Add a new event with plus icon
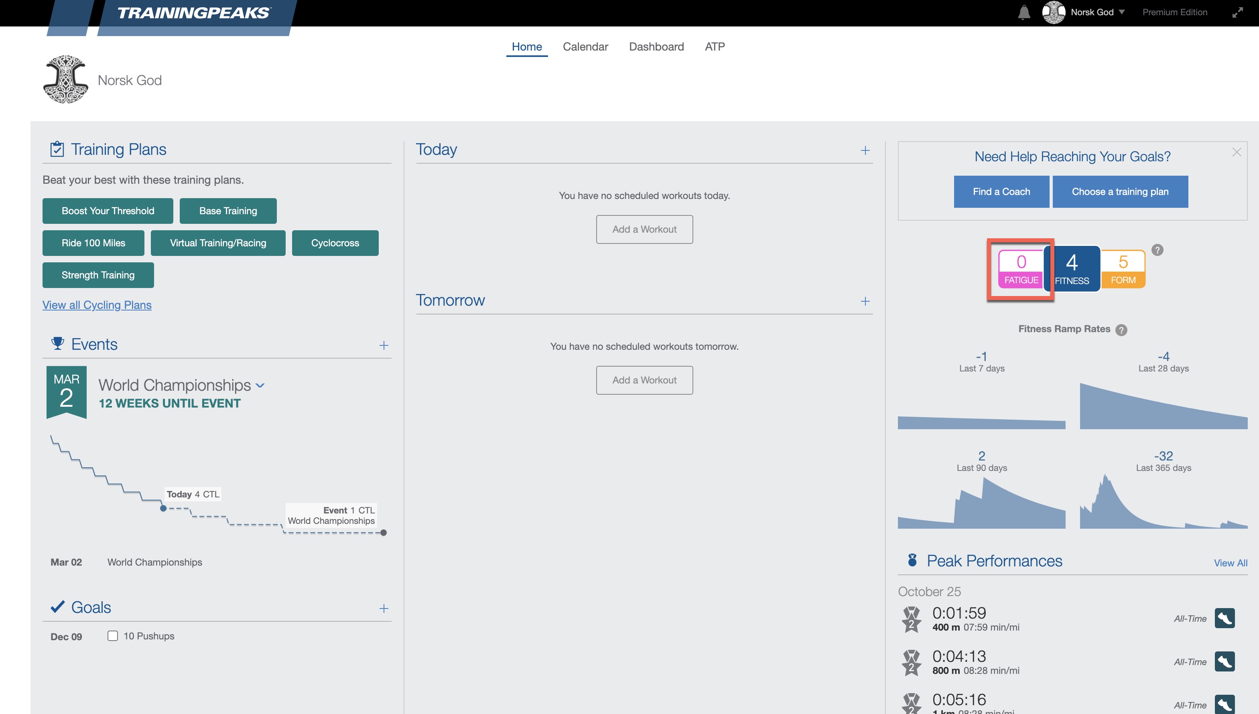The image size is (1259, 714). click(384, 345)
